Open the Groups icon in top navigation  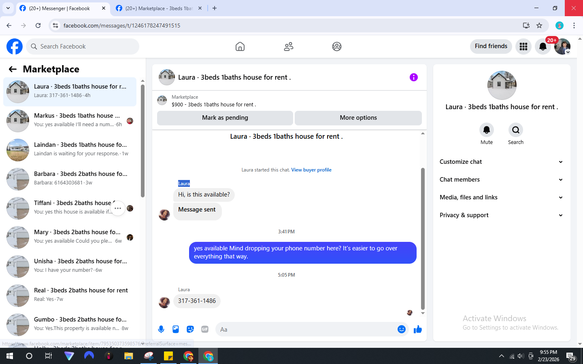point(337,47)
